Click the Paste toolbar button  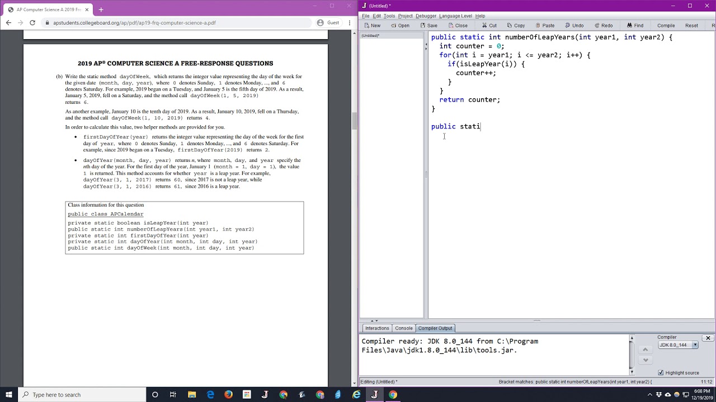point(544,26)
